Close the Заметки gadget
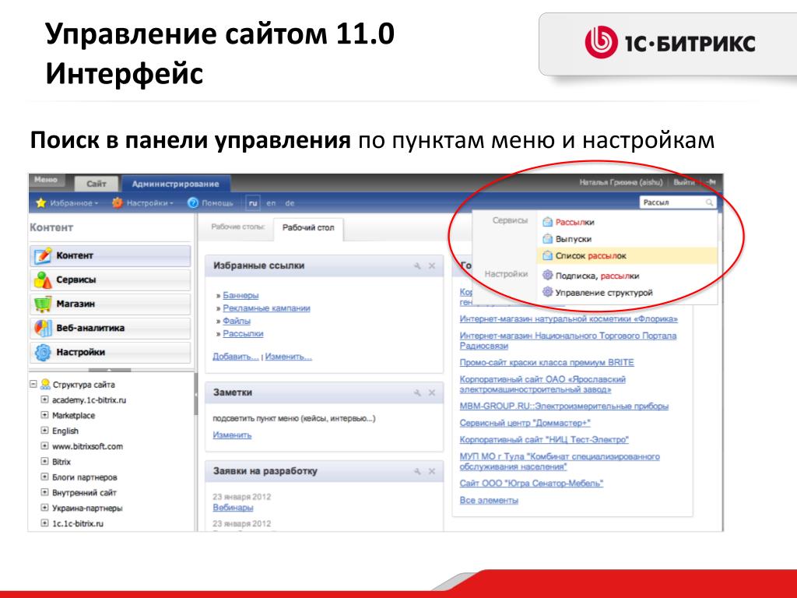Image resolution: width=797 pixels, height=598 pixels. 432,392
